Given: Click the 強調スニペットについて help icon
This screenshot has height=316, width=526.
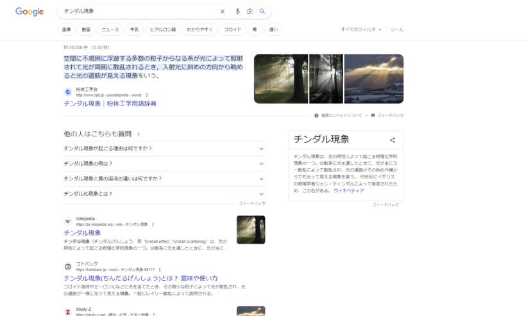Looking at the screenshot, I should point(316,116).
